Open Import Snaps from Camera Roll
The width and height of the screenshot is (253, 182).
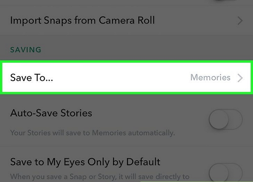pyautogui.click(x=126, y=20)
